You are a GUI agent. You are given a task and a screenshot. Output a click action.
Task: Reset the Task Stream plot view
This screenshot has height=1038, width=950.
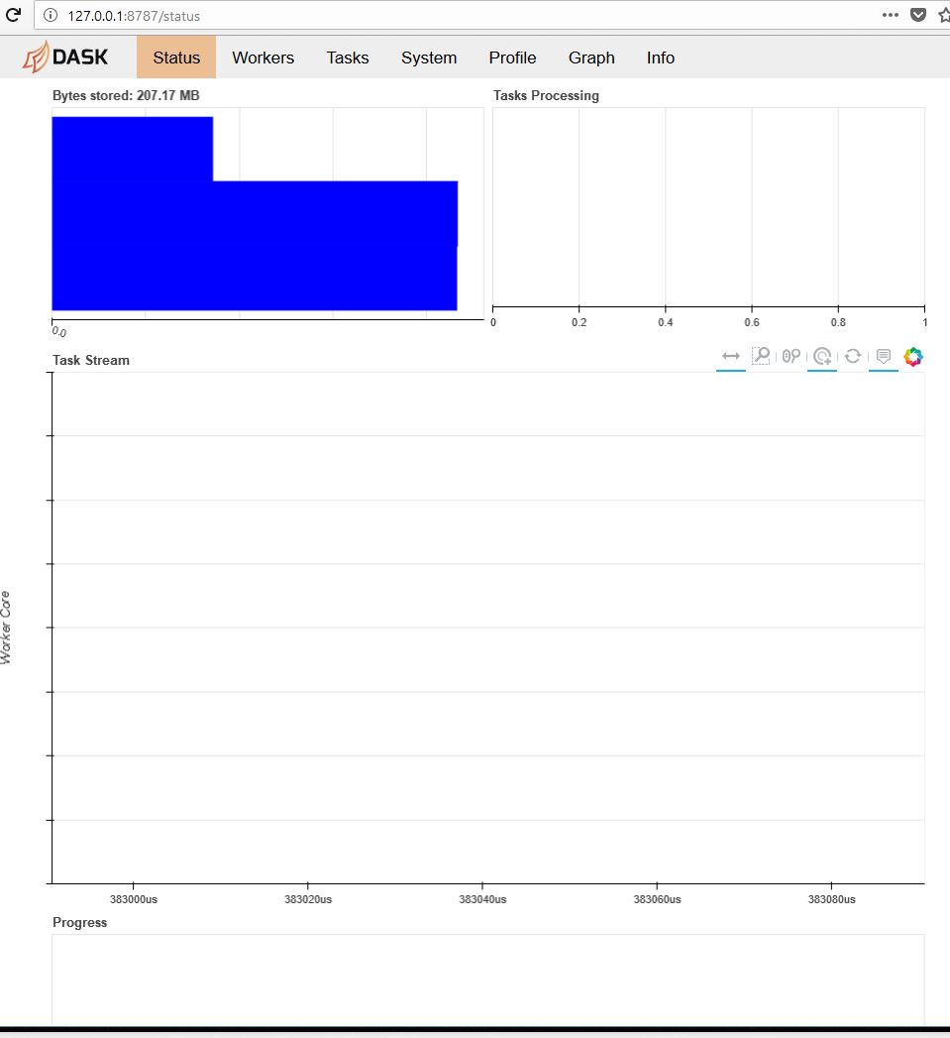click(853, 356)
